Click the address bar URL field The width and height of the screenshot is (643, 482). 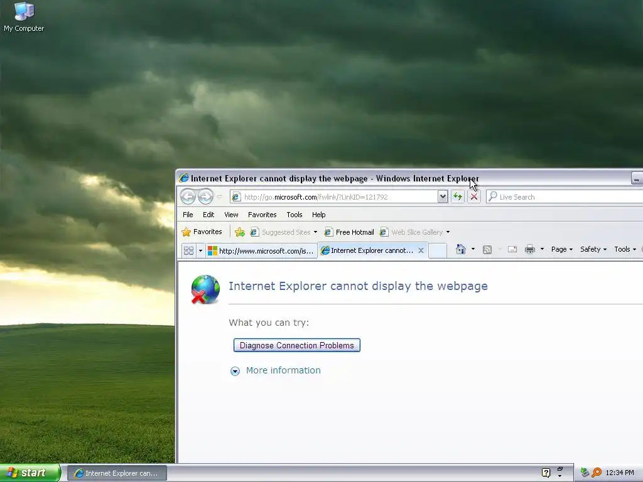333,196
